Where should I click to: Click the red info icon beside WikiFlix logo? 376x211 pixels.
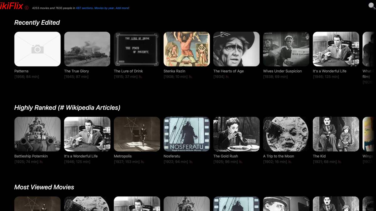click(x=27, y=8)
